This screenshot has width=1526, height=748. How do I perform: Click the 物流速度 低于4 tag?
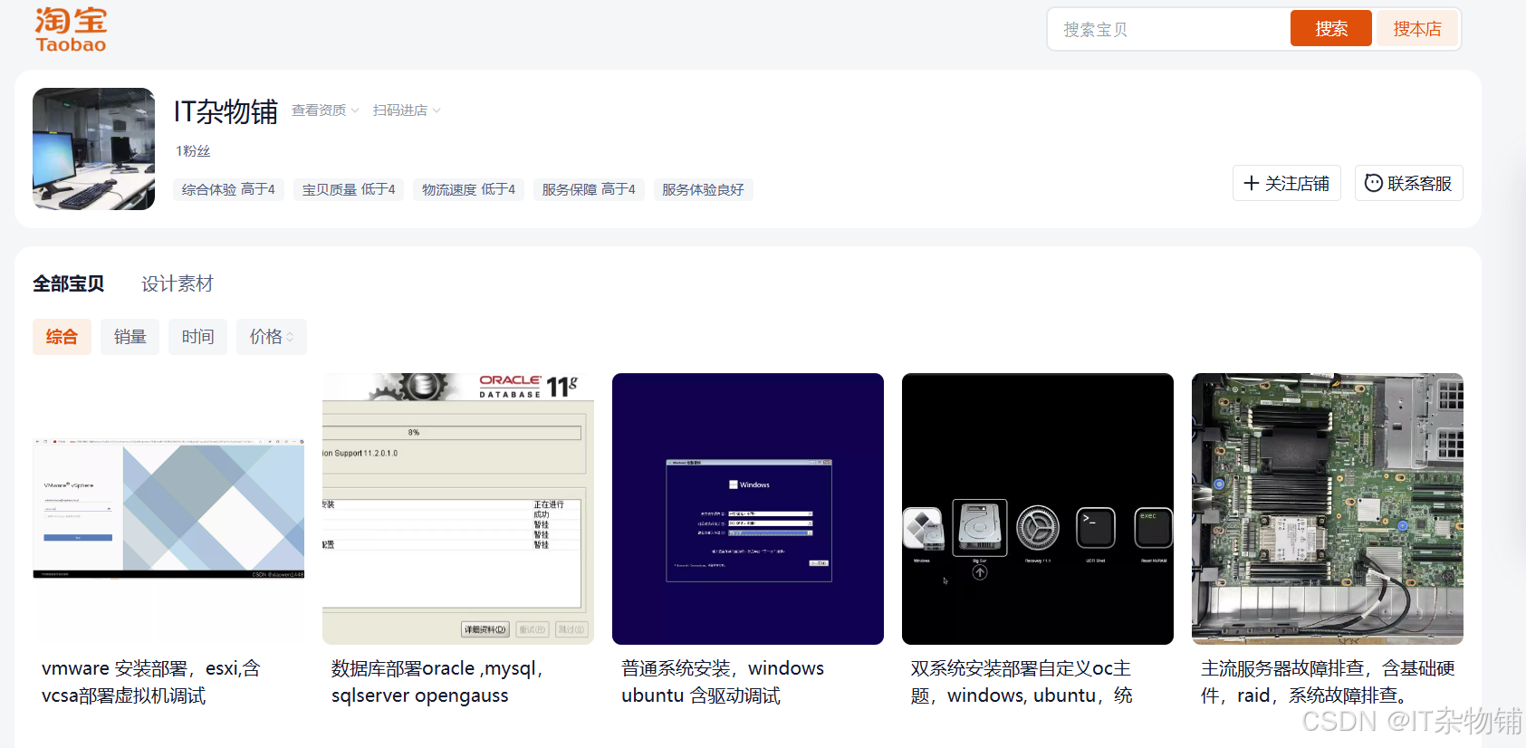point(468,189)
